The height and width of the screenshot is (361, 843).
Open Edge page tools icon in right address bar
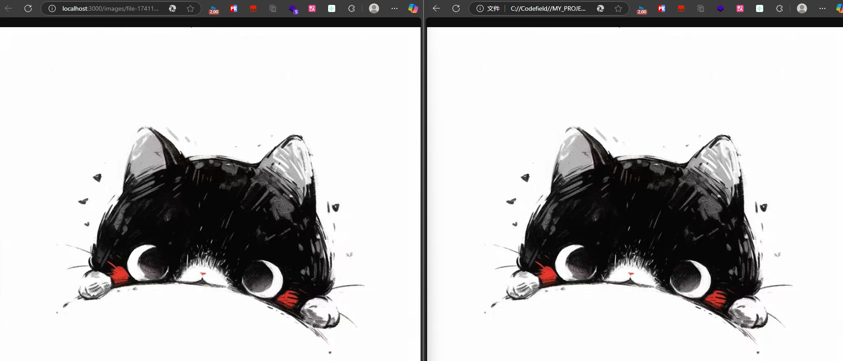pos(600,8)
